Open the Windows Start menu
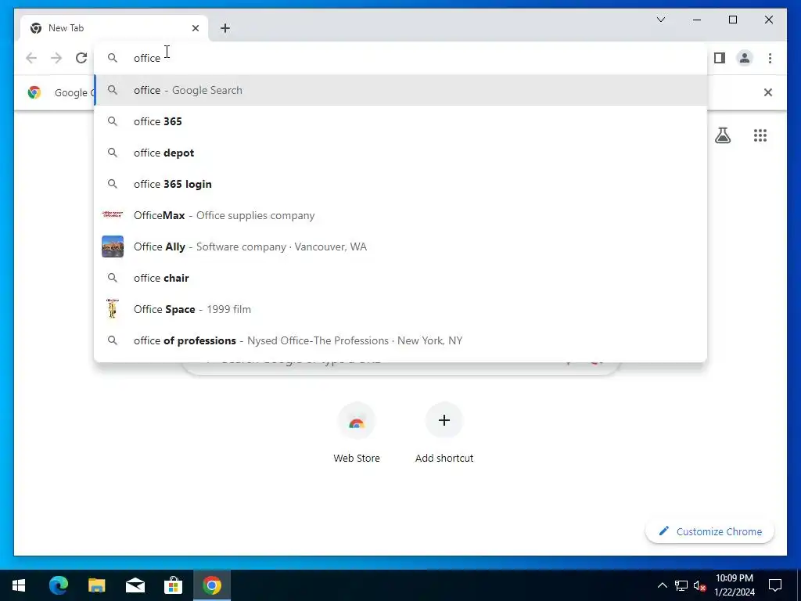The width and height of the screenshot is (801, 601). point(19,585)
